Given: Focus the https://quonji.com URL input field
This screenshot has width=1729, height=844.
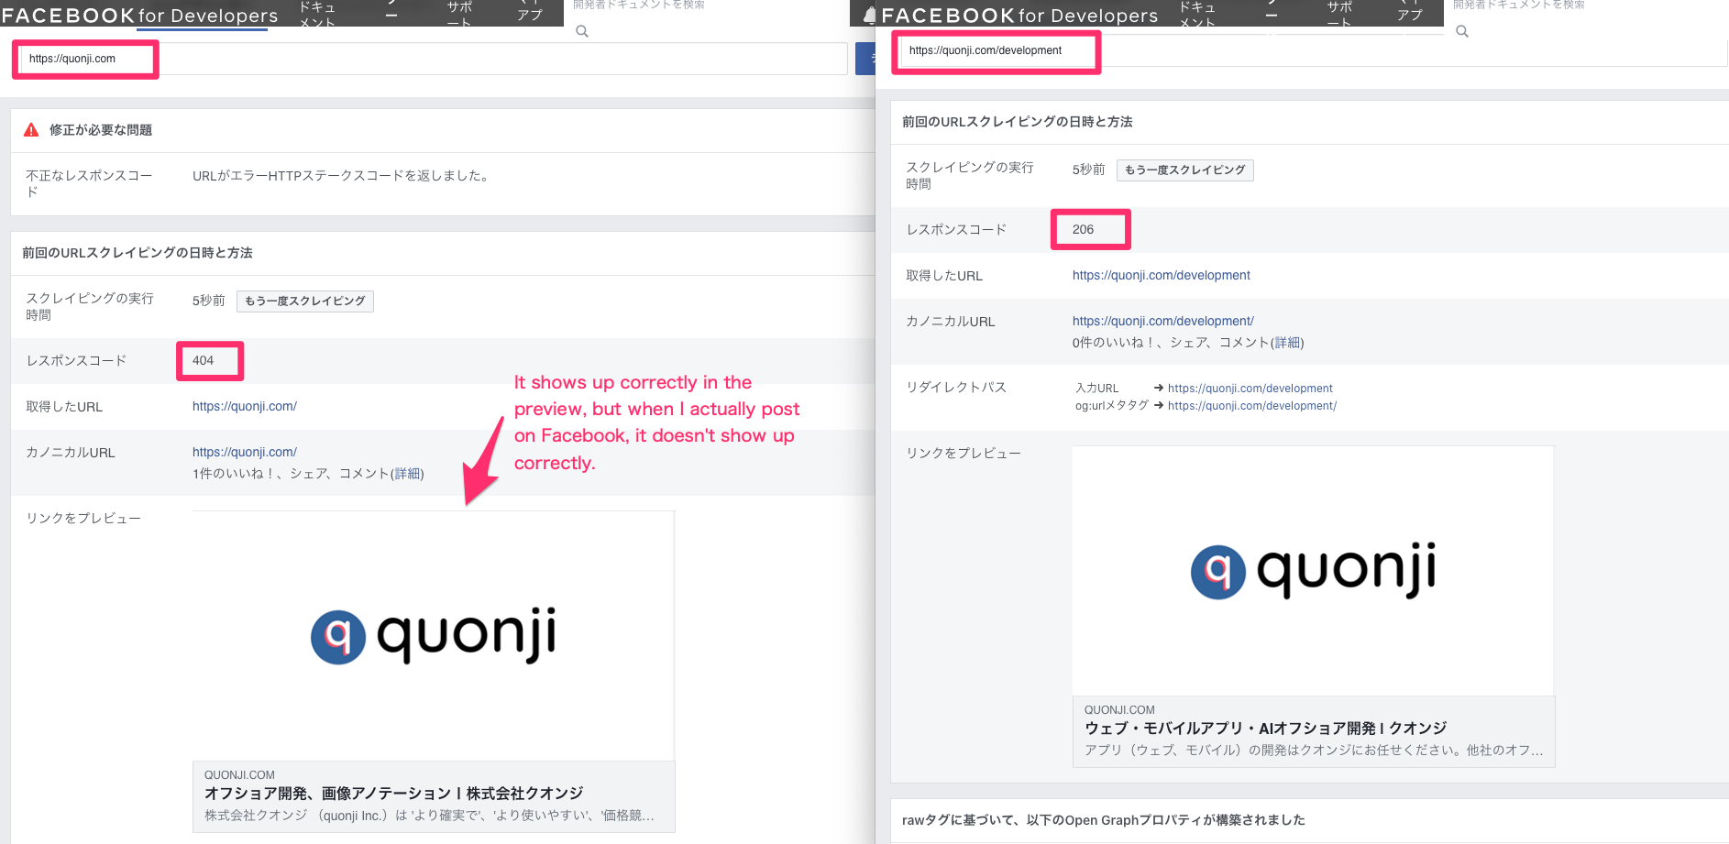Looking at the screenshot, I should [434, 59].
